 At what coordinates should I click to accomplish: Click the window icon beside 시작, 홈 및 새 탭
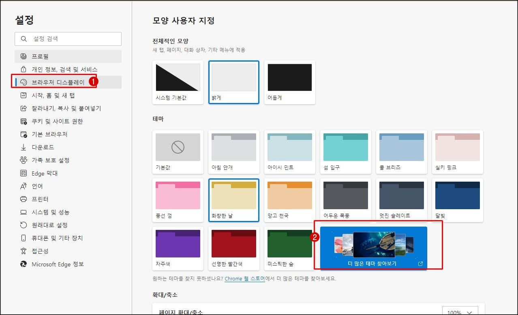(24, 95)
